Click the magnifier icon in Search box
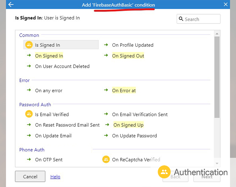 pos(181,19)
